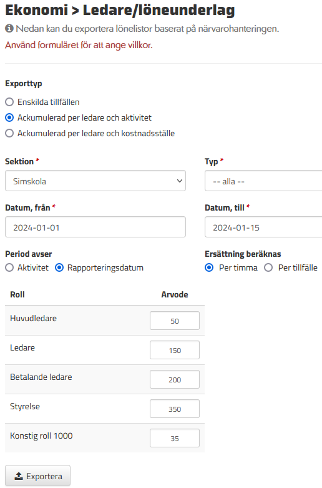Click the Styrelse arvode field

point(175,409)
